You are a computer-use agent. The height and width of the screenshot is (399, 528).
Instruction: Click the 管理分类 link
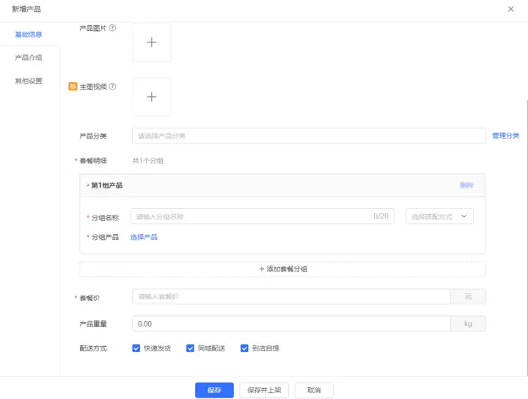[505, 136]
